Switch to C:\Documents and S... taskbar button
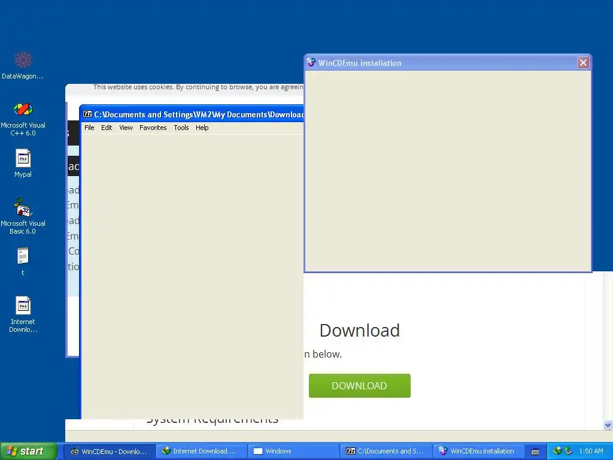613x460 pixels. coord(386,451)
